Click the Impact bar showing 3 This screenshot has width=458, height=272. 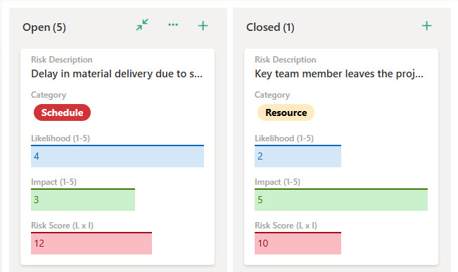coord(83,200)
